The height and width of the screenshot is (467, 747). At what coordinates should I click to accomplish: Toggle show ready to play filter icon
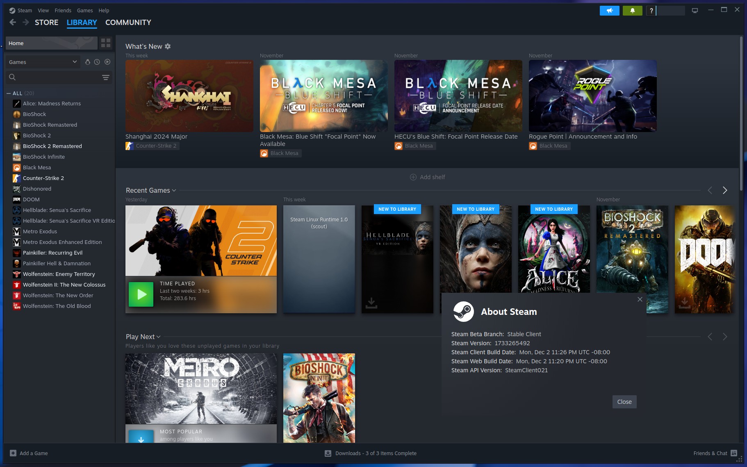tap(107, 62)
